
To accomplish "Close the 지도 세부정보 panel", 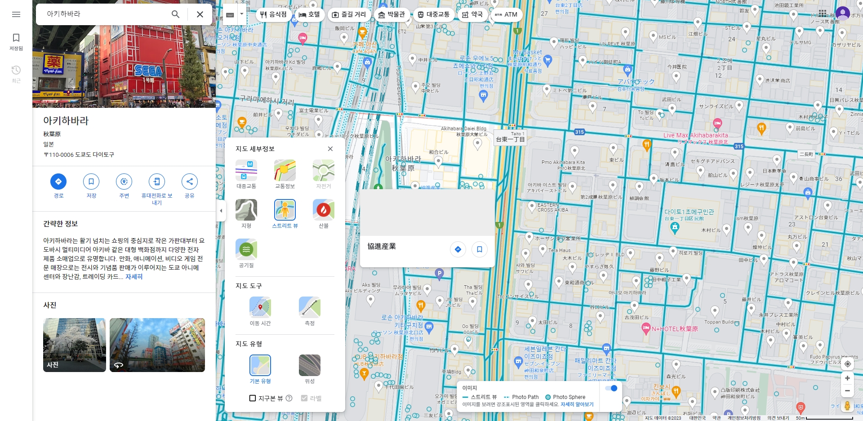I will [330, 149].
